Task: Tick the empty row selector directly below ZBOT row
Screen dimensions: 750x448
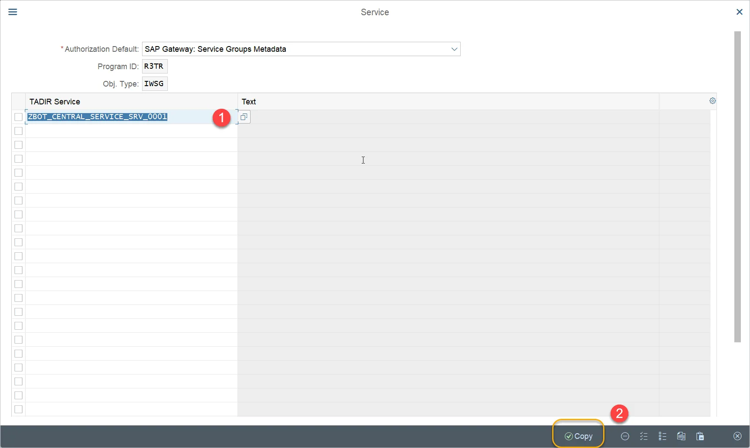Action: click(x=18, y=131)
